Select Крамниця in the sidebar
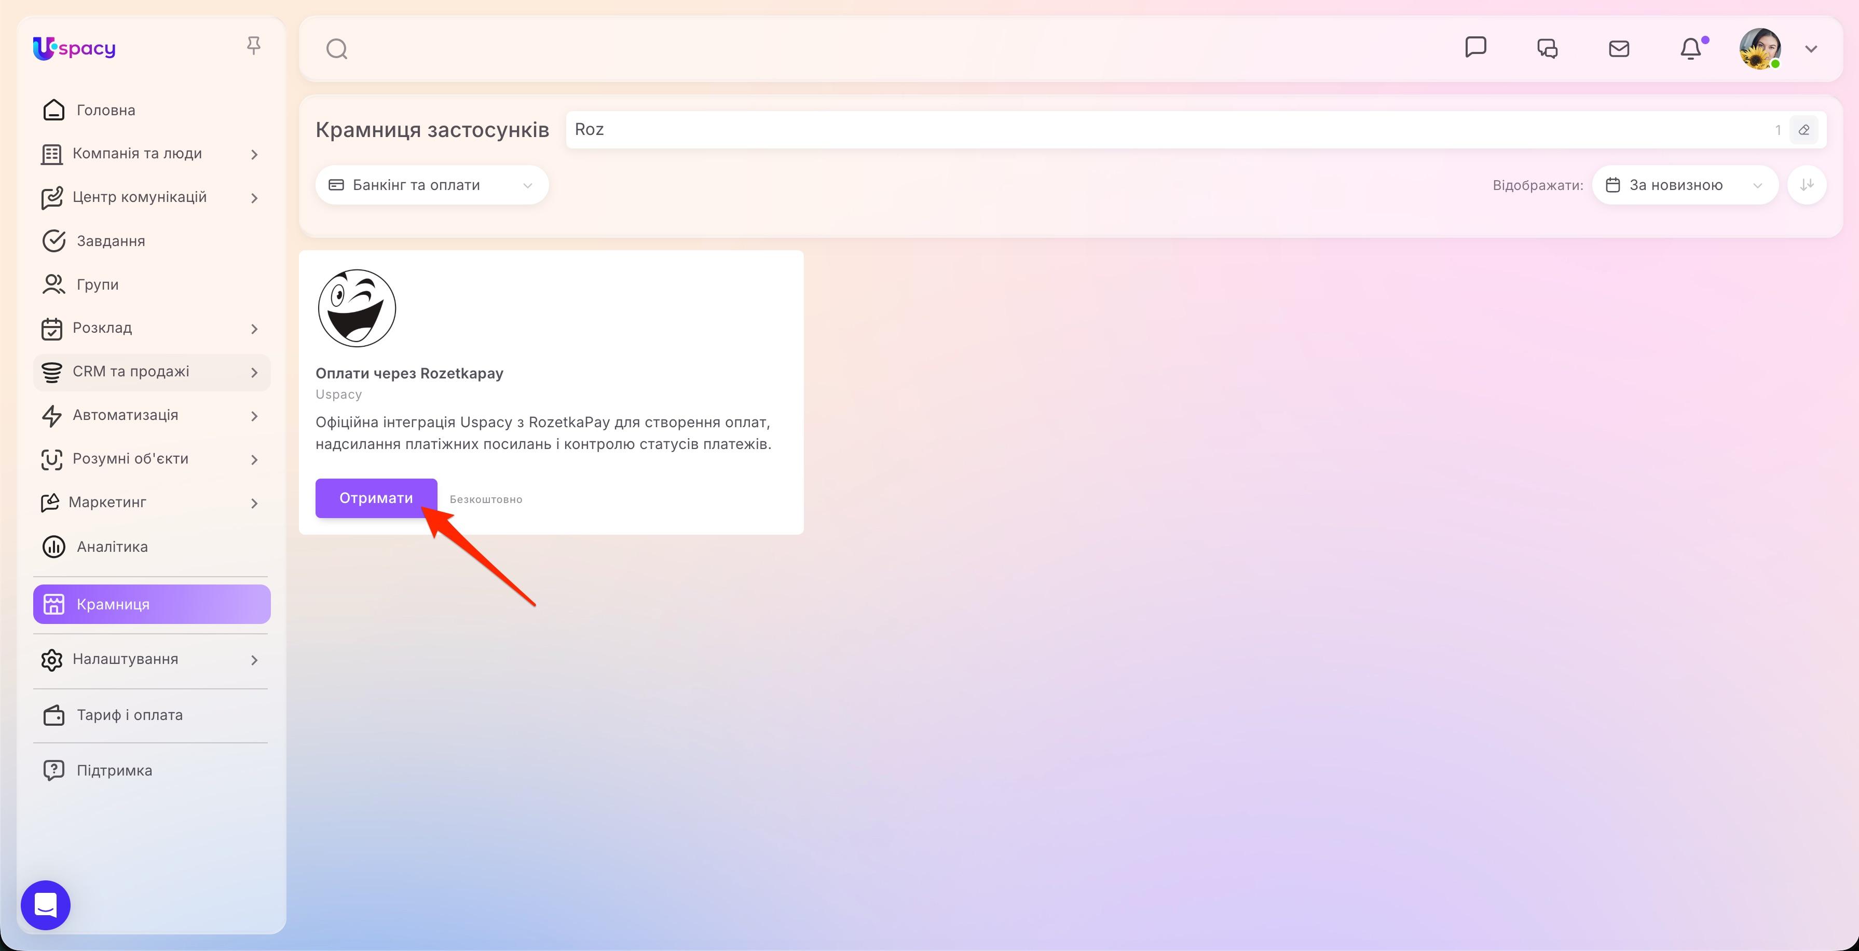 pyautogui.click(x=152, y=604)
